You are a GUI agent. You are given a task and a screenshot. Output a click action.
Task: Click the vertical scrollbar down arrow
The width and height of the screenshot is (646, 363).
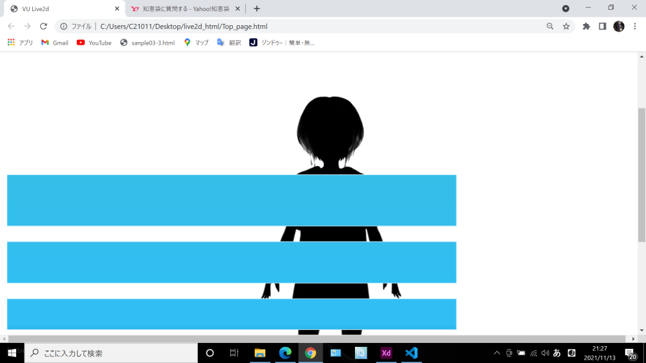(641, 331)
